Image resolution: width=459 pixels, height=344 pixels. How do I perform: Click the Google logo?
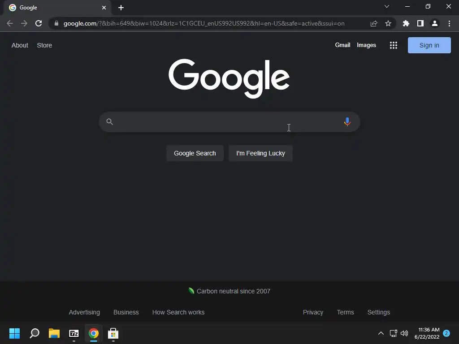pos(229,78)
